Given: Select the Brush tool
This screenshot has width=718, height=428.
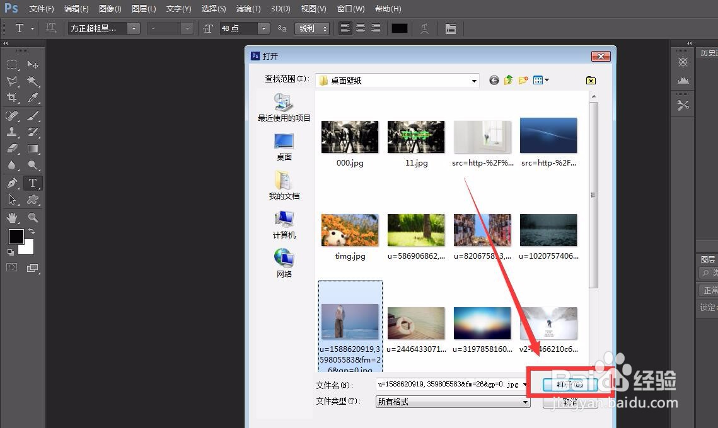Looking at the screenshot, I should (x=33, y=115).
